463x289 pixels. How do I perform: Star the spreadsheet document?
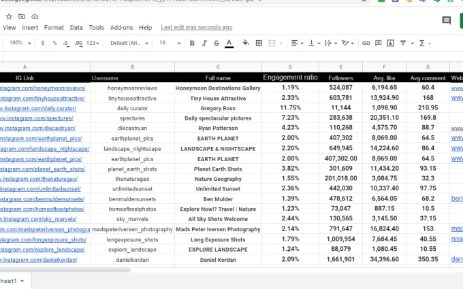[x=9, y=16]
